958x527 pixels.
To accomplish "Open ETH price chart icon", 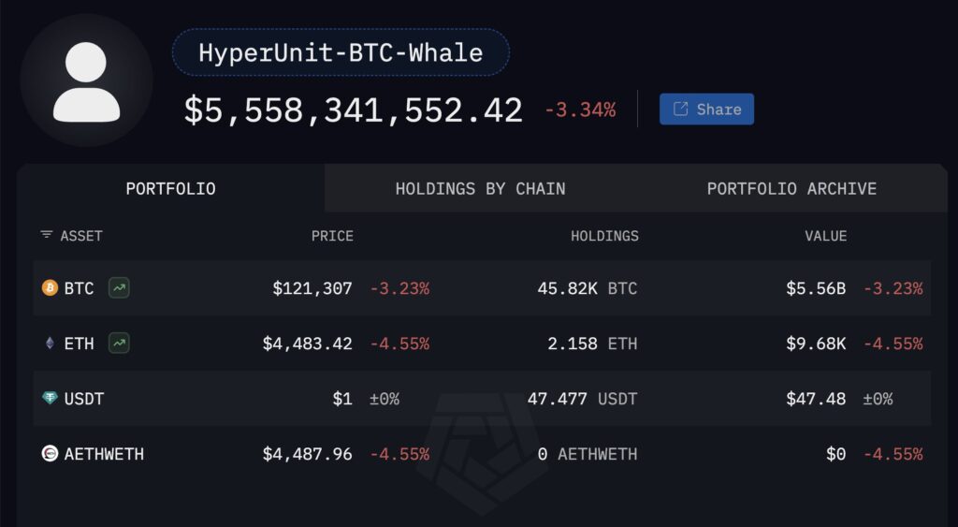I will 119,344.
